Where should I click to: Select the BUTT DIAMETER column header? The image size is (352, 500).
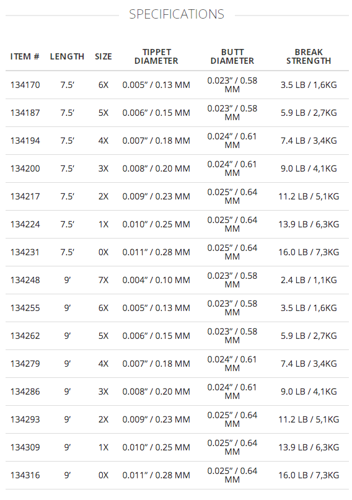tap(232, 56)
